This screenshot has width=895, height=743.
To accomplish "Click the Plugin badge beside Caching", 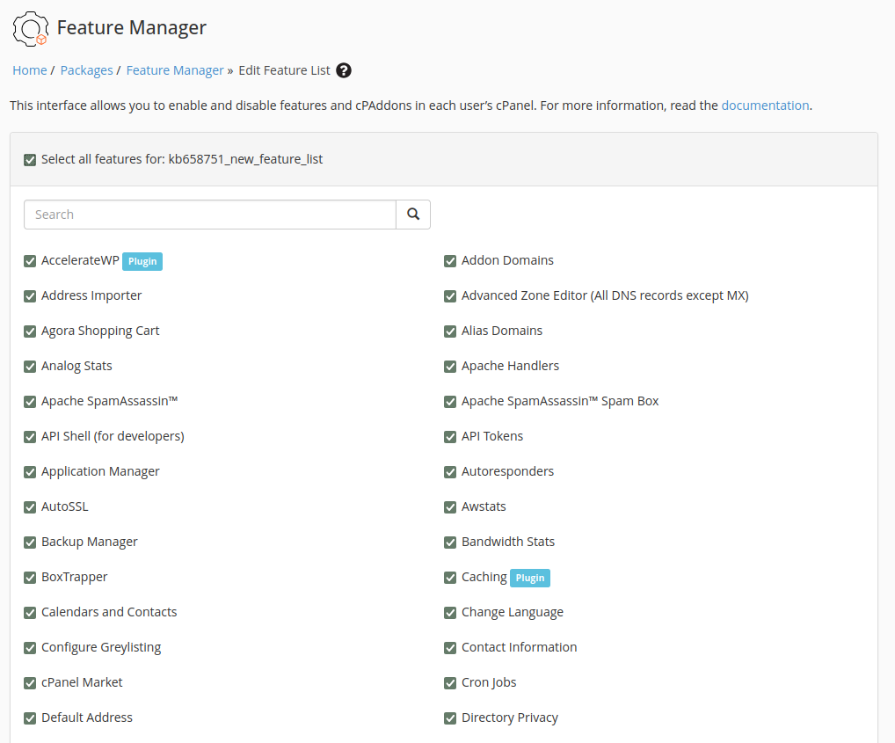I will point(530,578).
